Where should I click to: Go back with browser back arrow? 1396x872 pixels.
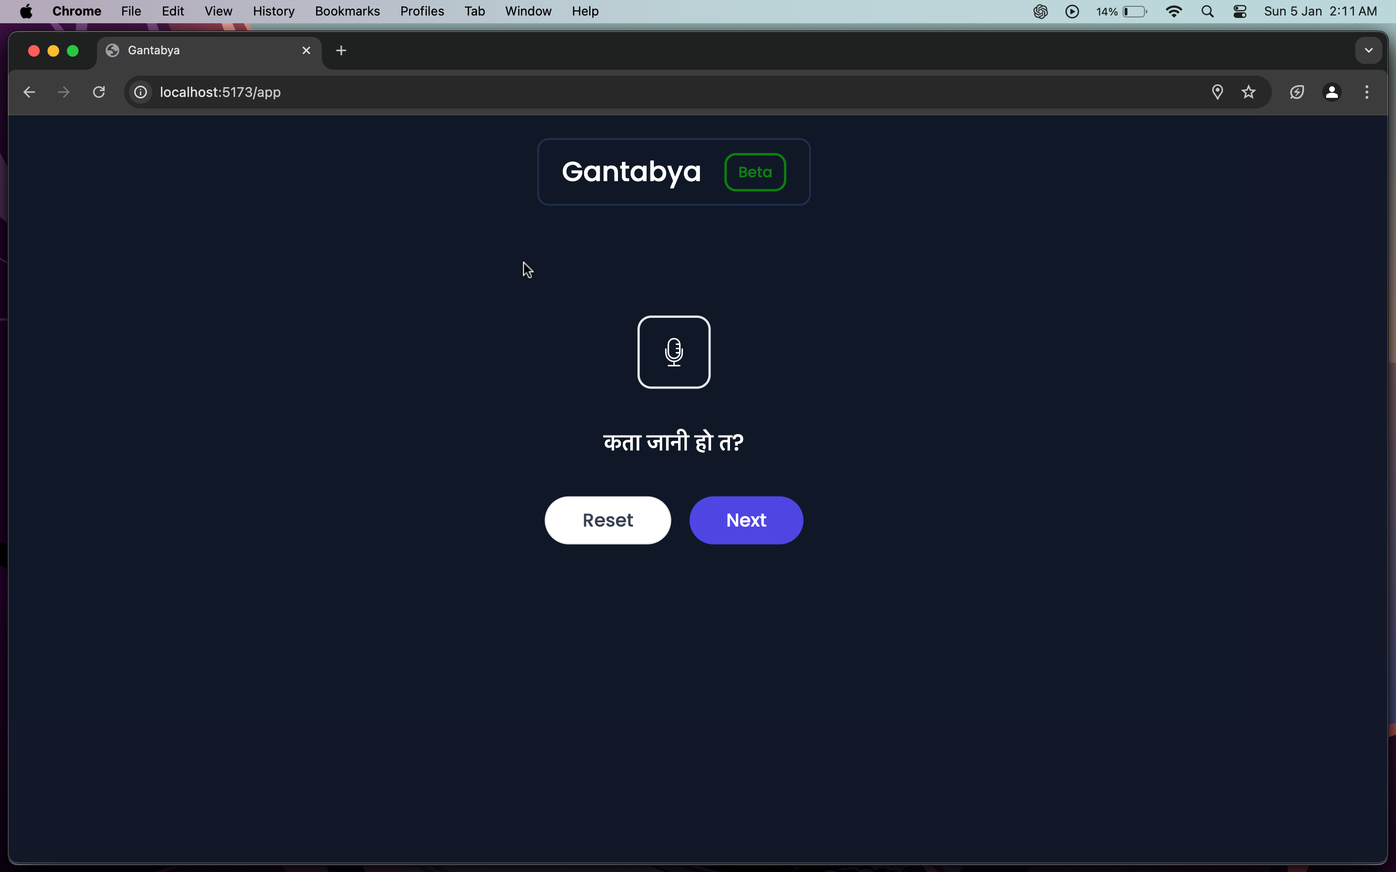30,92
